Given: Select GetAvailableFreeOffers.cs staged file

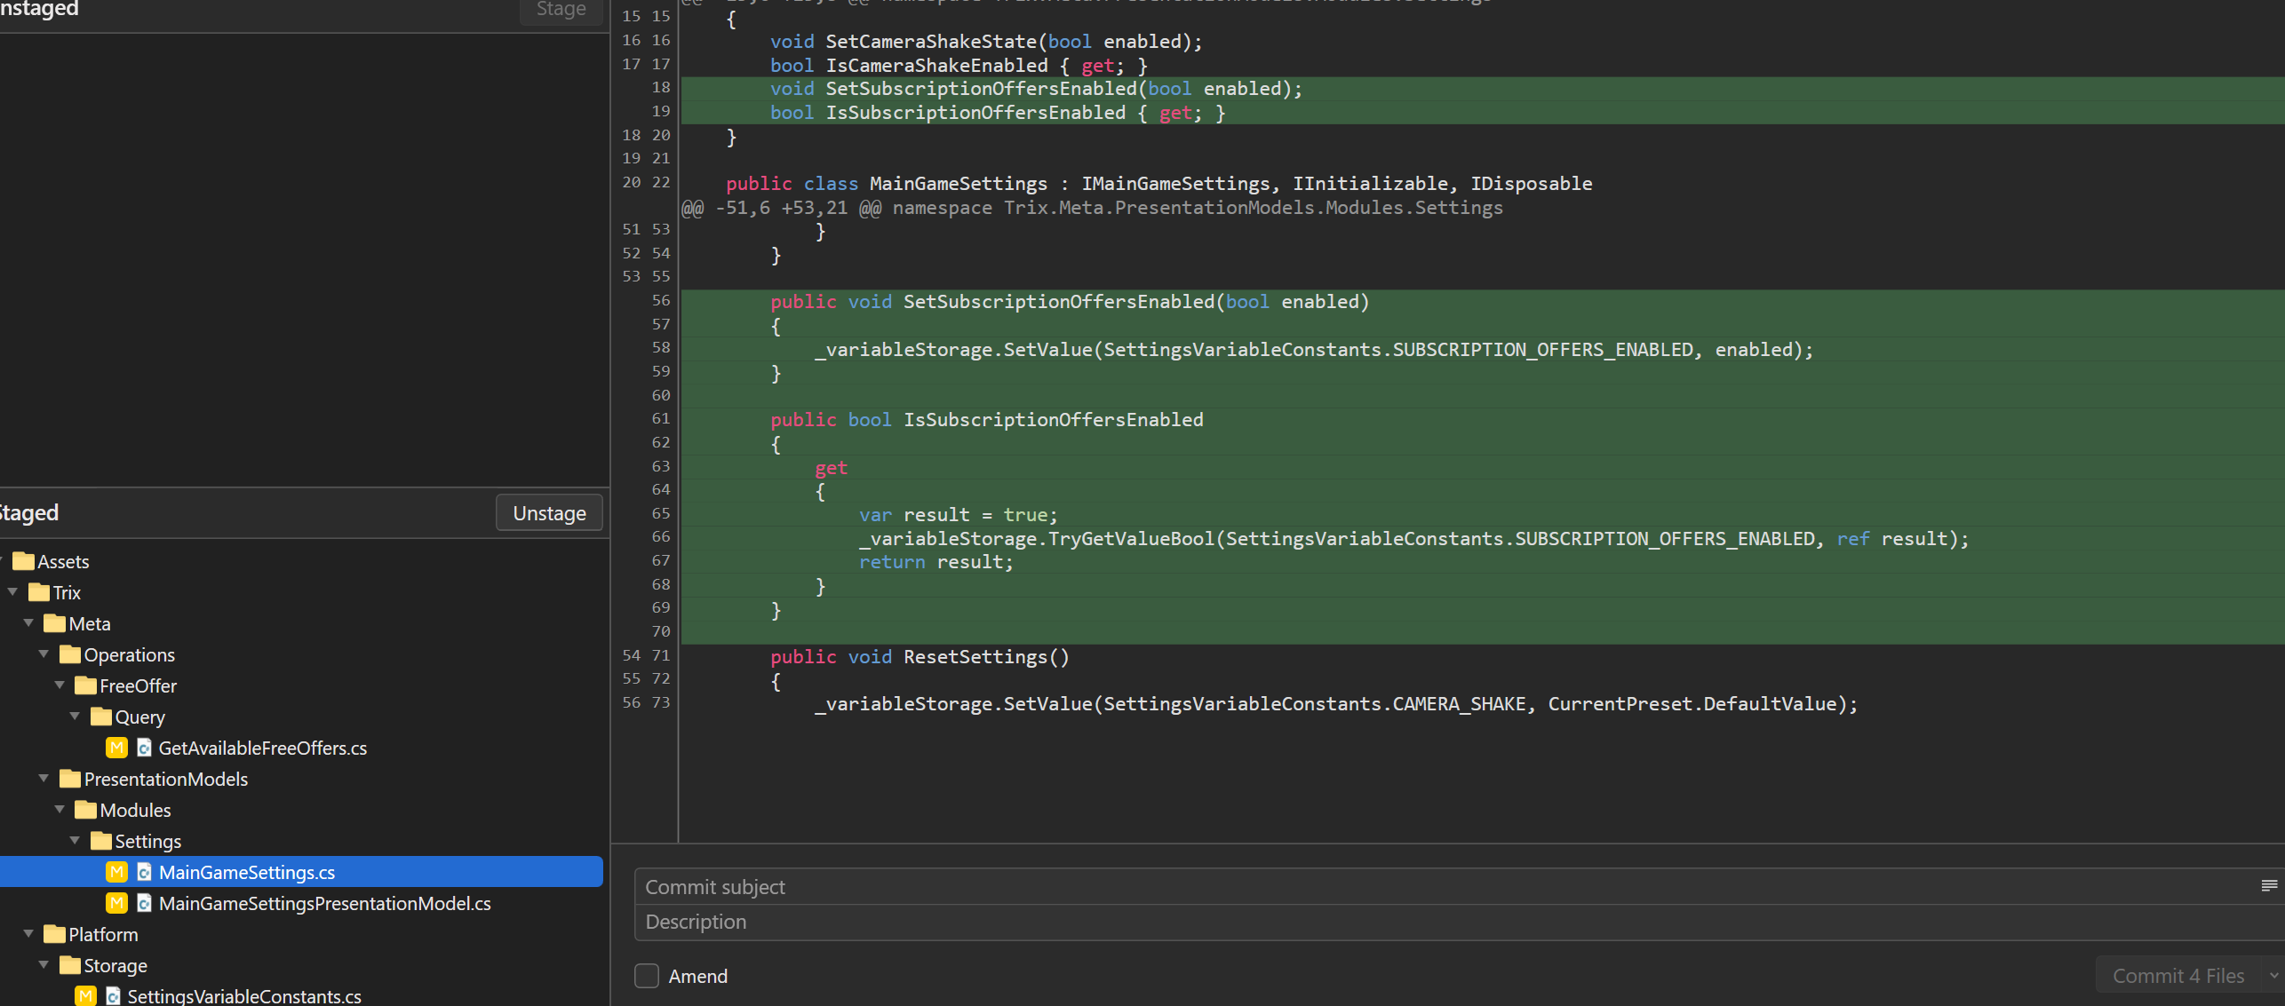Looking at the screenshot, I should coord(262,748).
